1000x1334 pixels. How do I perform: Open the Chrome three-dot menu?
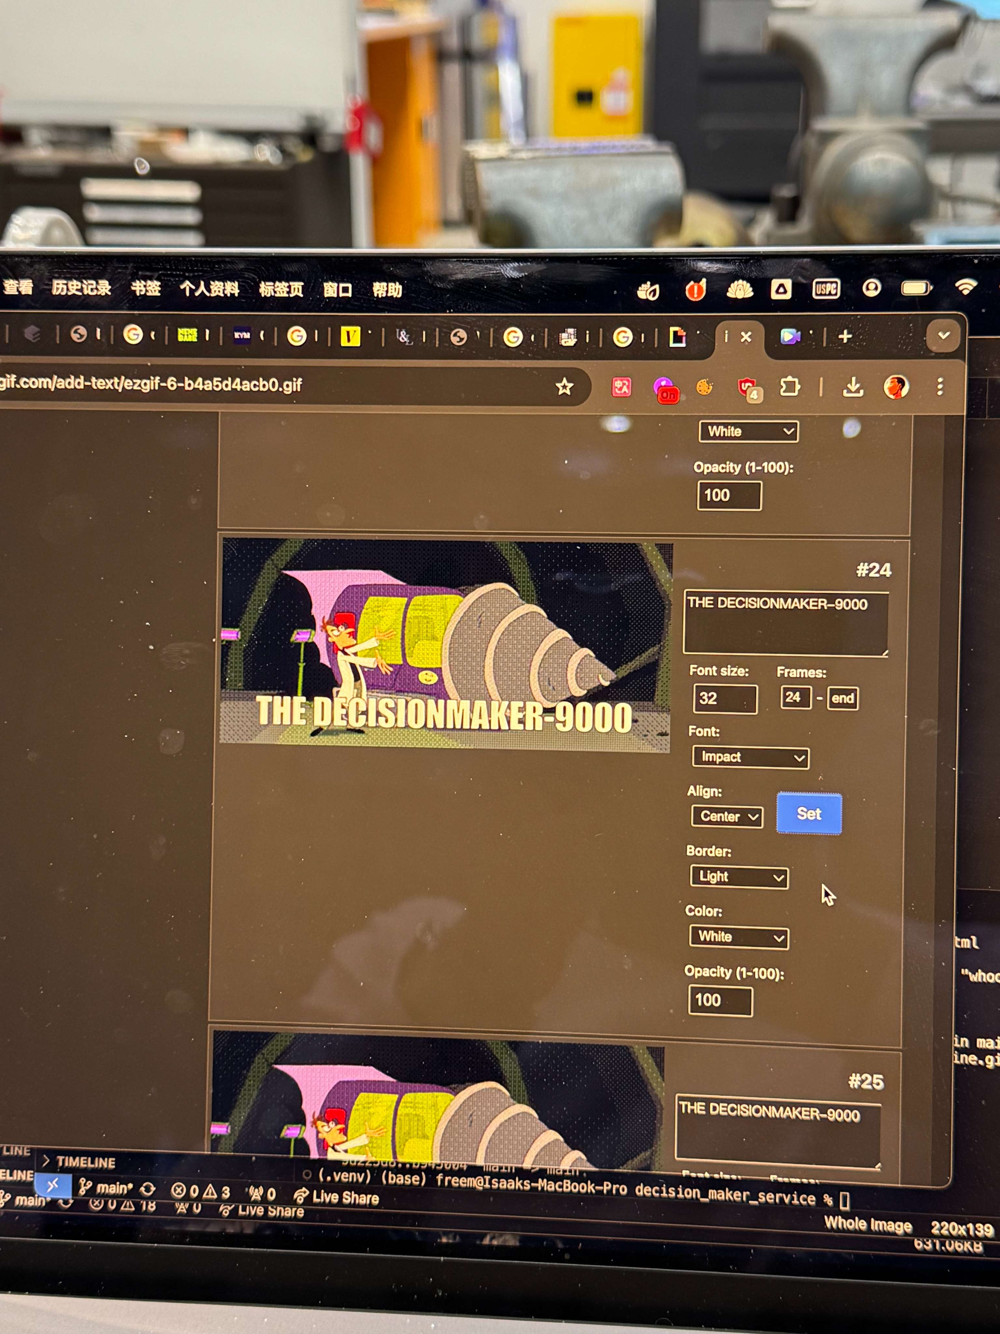940,387
